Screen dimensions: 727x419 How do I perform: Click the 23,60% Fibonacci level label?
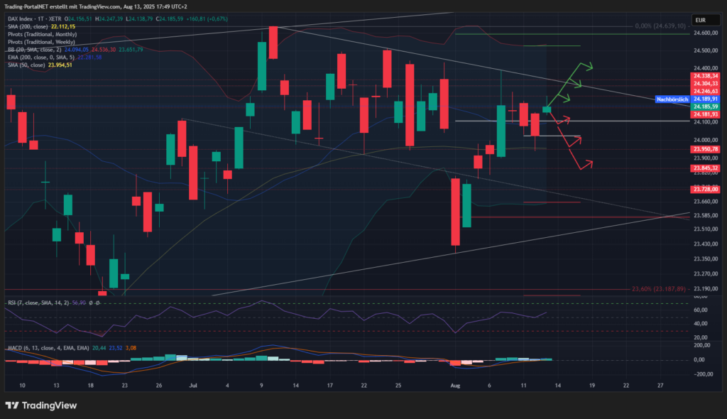[x=659, y=289]
